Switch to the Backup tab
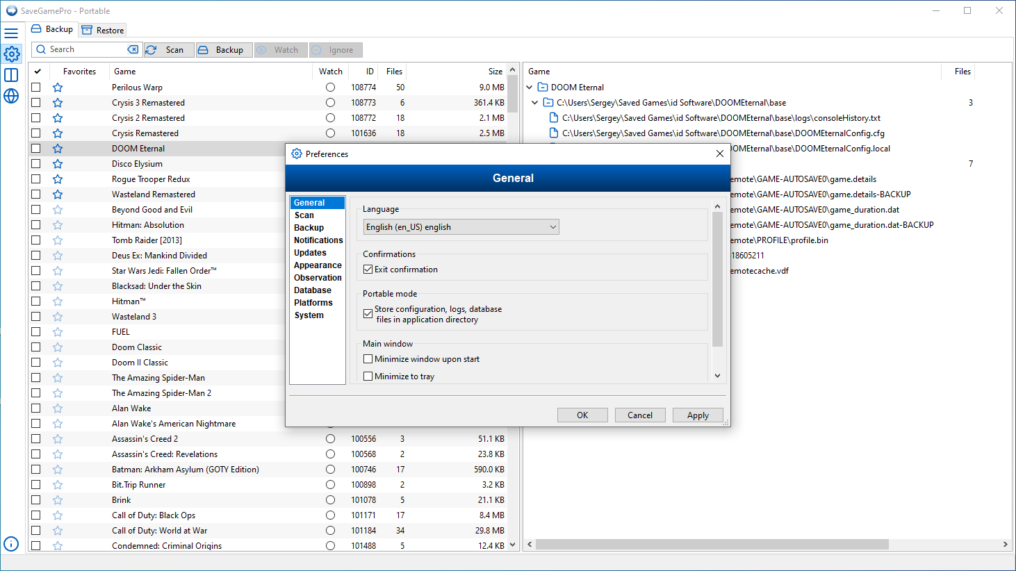The width and height of the screenshot is (1016, 571). coord(52,29)
